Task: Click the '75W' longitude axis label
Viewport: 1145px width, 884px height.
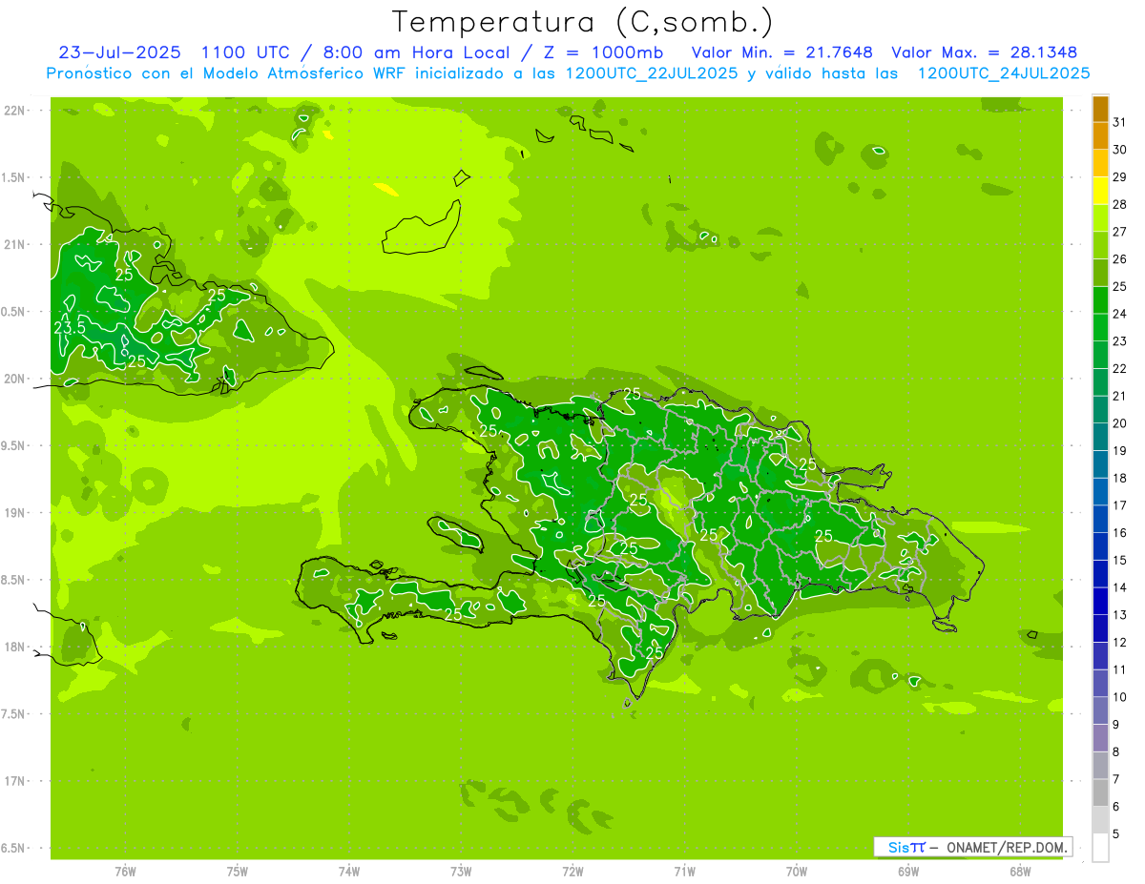Action: tap(238, 871)
